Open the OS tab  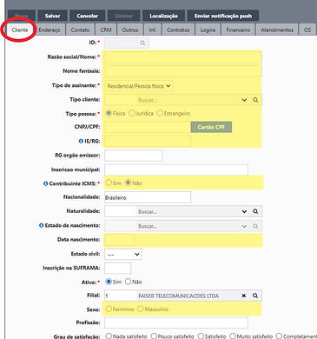click(x=307, y=30)
